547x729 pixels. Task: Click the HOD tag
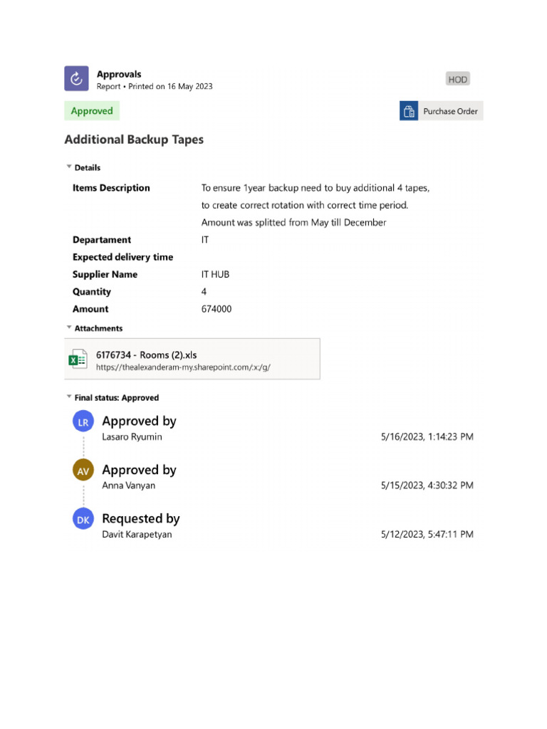pyautogui.click(x=458, y=79)
